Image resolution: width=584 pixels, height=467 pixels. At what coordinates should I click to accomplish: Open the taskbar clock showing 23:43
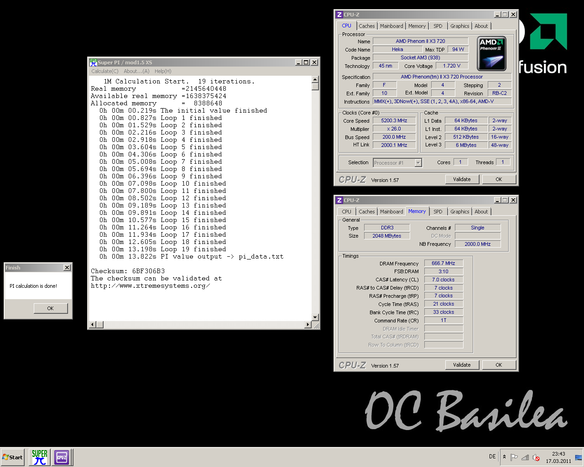point(558,457)
